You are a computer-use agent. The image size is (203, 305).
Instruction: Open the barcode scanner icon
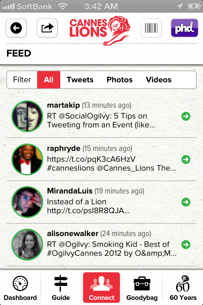point(151,28)
